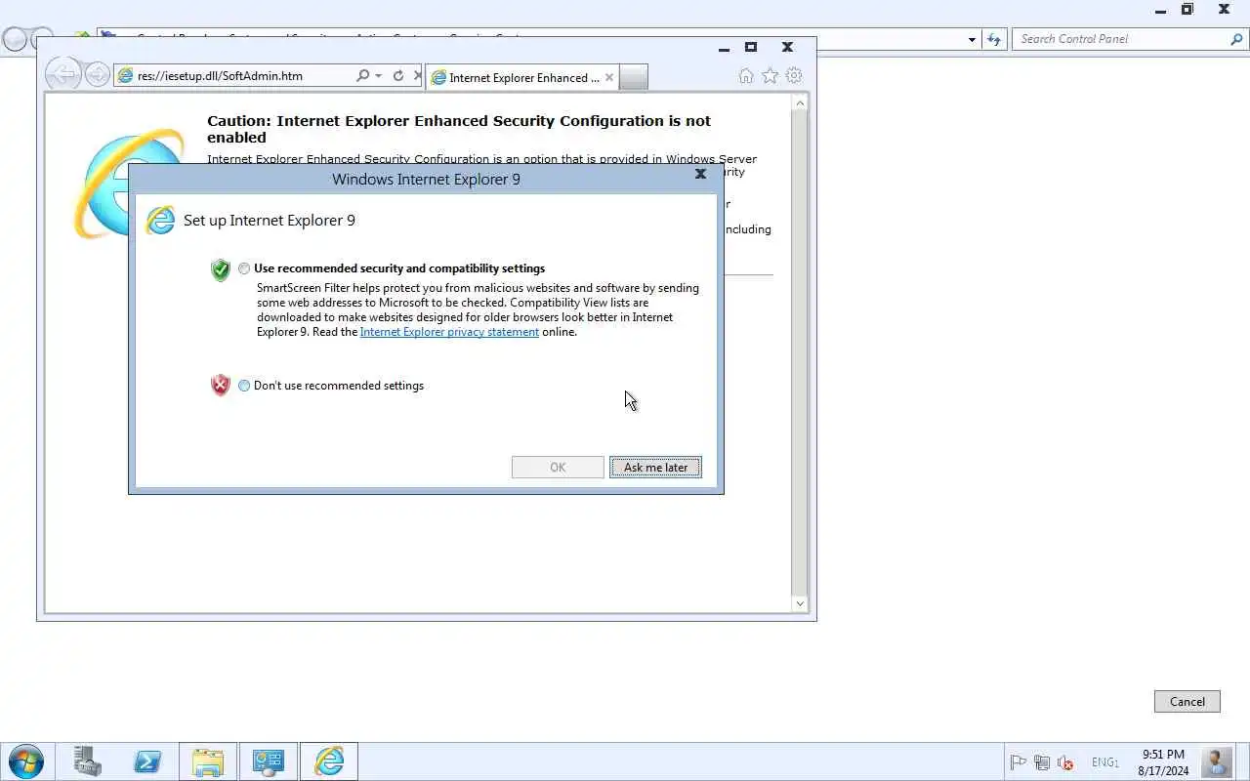The image size is (1250, 781).
Task: Open the Internet Explorer privacy statement link
Action: (449, 332)
